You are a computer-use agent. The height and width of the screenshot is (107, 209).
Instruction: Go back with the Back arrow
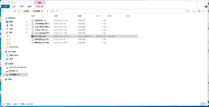[x=4, y=11]
